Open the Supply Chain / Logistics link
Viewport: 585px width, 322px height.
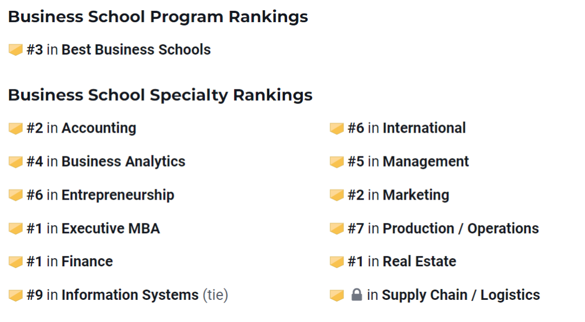pos(461,295)
